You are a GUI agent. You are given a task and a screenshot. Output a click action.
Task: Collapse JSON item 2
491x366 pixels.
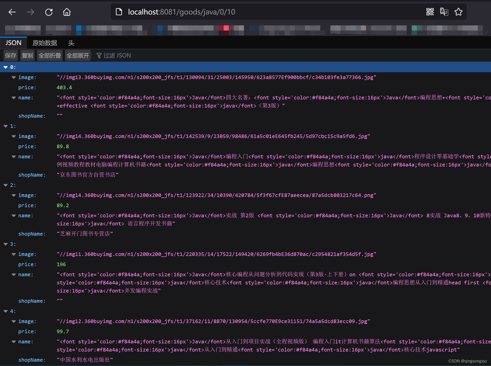(x=6, y=185)
